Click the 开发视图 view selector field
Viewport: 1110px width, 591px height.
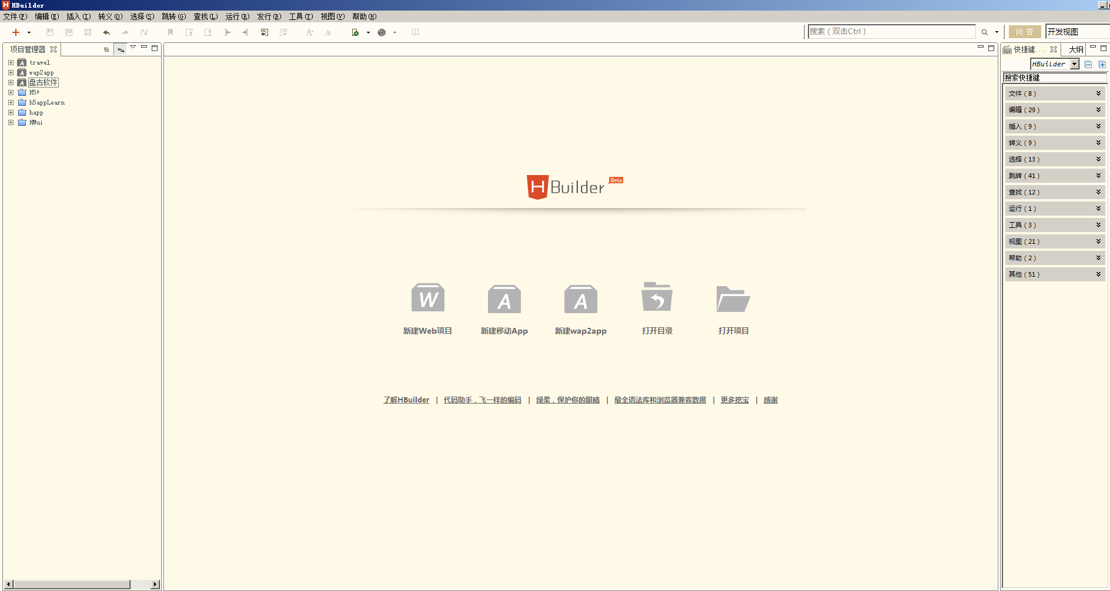point(1077,32)
